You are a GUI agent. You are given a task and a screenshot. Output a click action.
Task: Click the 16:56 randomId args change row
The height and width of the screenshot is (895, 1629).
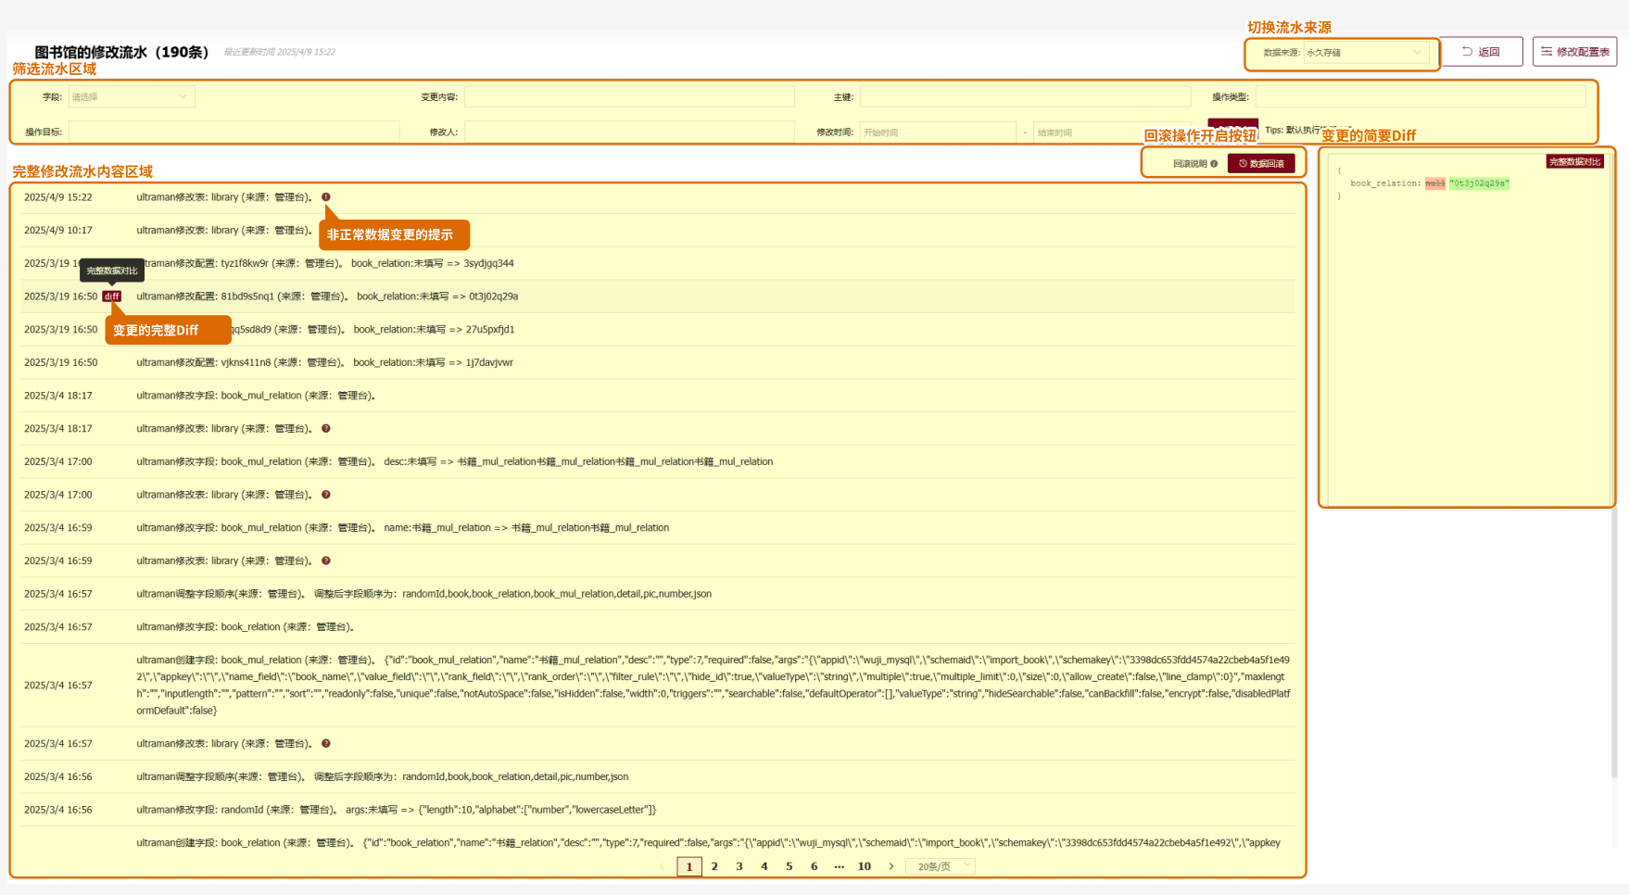click(x=658, y=810)
